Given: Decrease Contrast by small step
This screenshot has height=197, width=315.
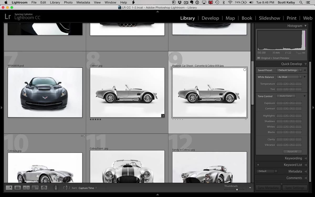Looking at the screenshot, I should pyautogui.click(x=286, y=108).
